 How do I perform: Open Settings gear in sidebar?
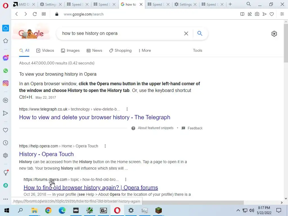point(6,155)
